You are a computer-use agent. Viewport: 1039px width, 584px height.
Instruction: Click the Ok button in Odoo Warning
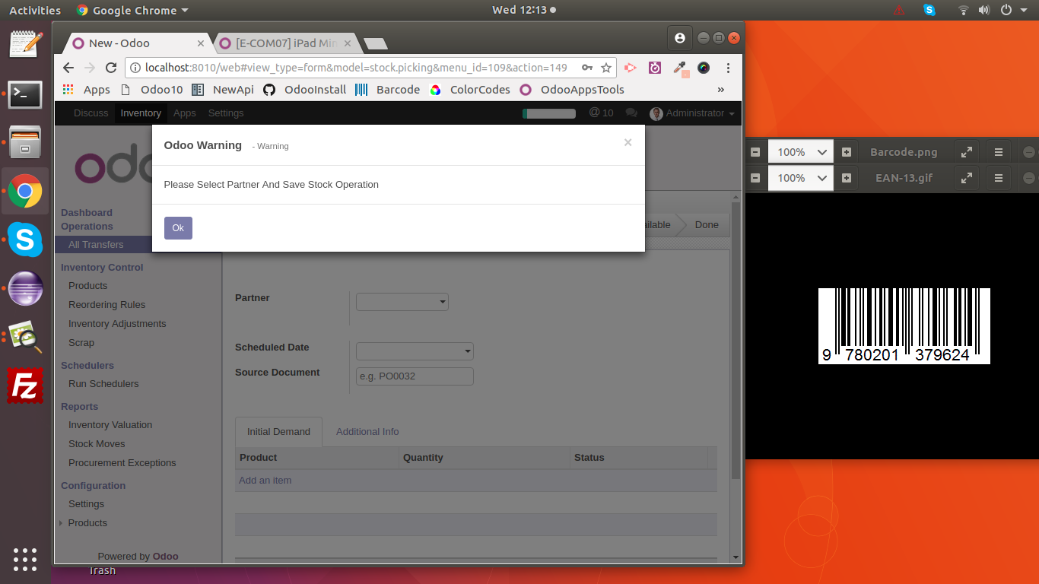(x=178, y=228)
